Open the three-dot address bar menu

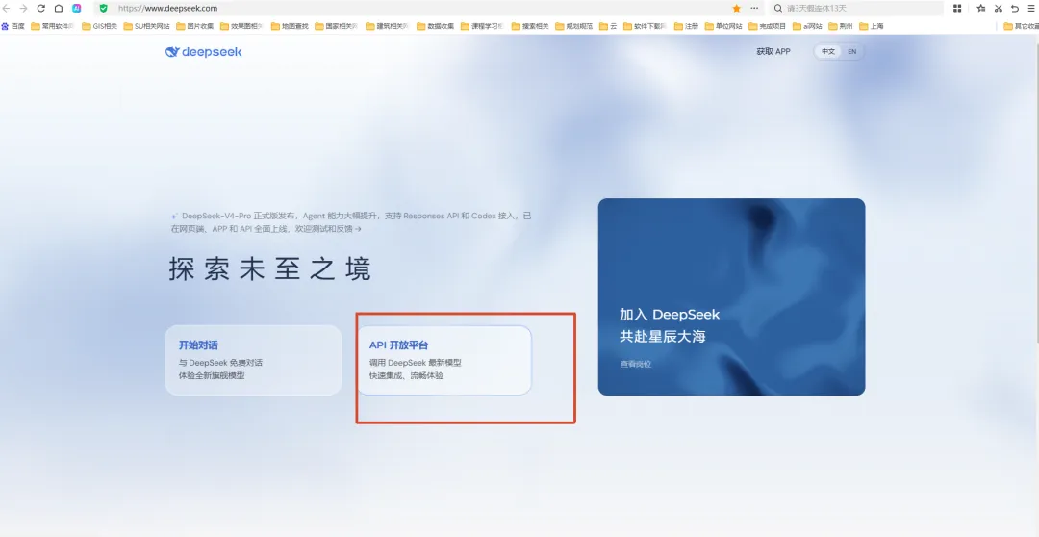754,8
